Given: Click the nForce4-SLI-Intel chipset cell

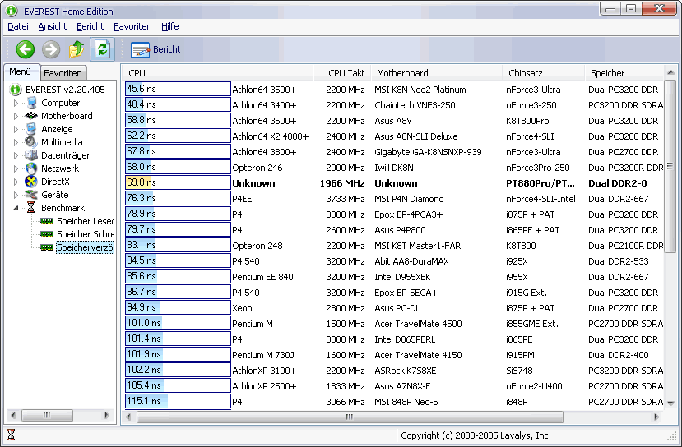Looking at the screenshot, I should 540,199.
